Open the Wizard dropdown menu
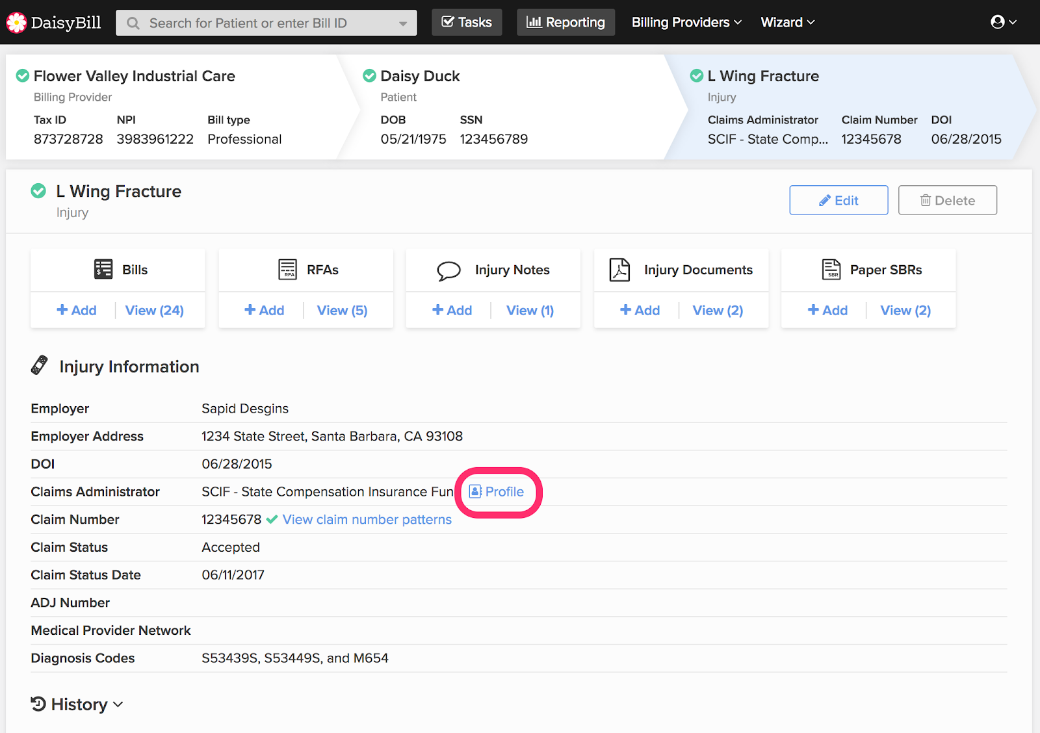This screenshot has width=1040, height=733. tap(787, 22)
